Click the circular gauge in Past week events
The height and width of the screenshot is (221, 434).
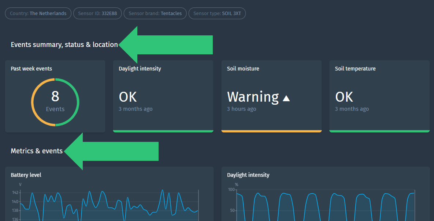tap(55, 102)
